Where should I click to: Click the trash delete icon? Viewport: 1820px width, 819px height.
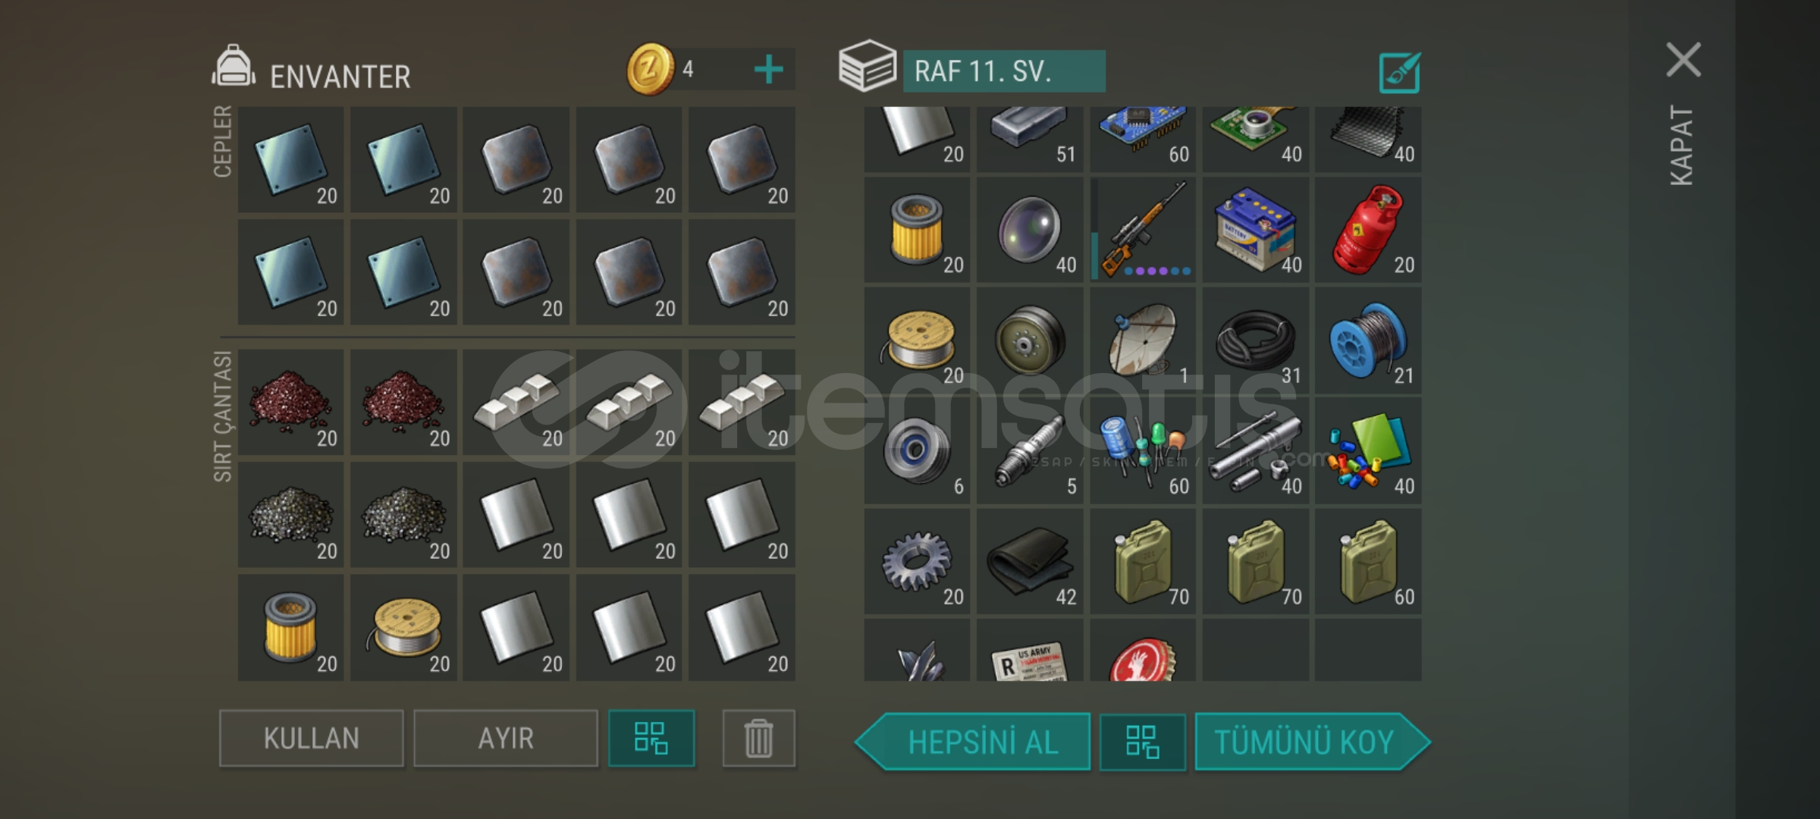(x=758, y=738)
